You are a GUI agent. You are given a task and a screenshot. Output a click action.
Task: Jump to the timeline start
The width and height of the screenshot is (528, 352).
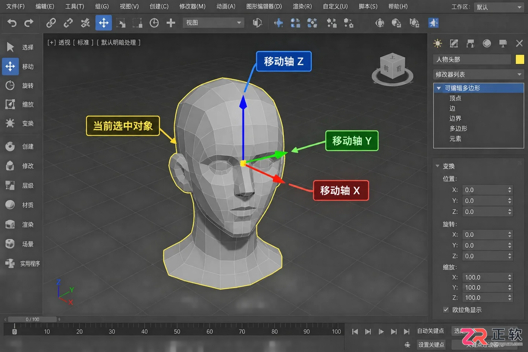pos(355,331)
